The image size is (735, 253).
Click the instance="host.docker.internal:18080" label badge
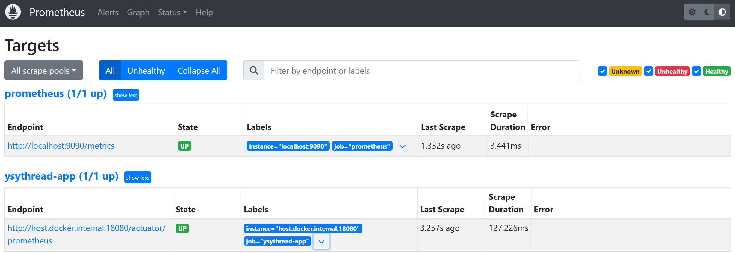click(x=303, y=228)
